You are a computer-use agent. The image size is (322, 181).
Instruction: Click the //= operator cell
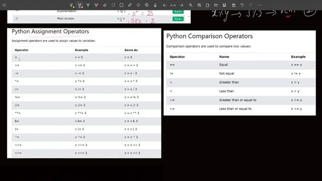coord(17,105)
